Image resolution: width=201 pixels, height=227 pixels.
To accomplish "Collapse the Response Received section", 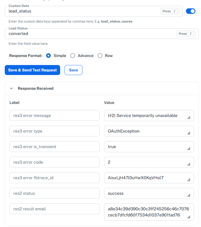I will 11,88.
